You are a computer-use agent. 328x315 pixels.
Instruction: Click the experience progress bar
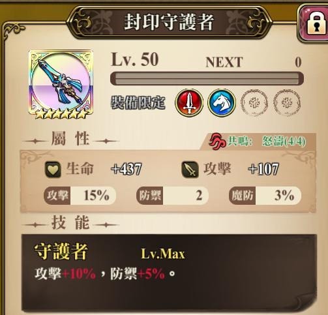click(x=207, y=79)
